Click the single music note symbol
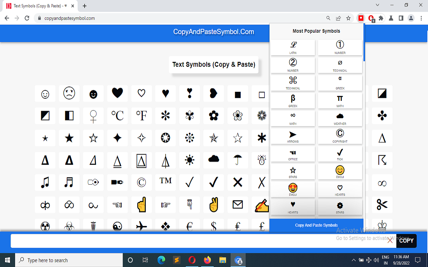This screenshot has width=428, height=267. pos(45,183)
